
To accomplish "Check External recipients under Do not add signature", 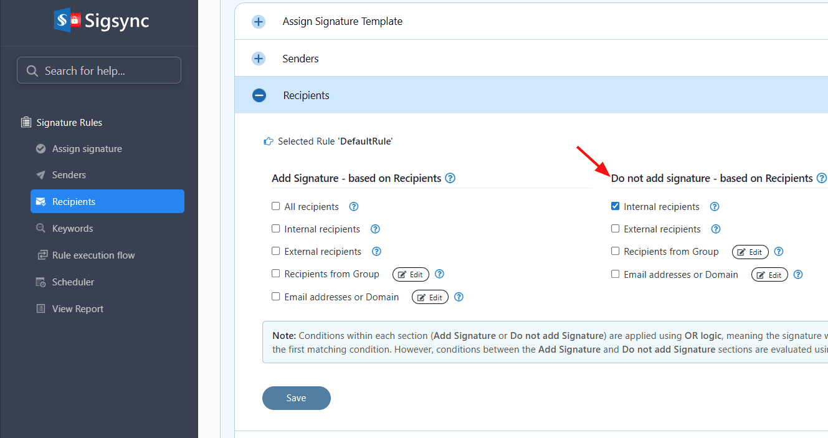I will [x=616, y=229].
